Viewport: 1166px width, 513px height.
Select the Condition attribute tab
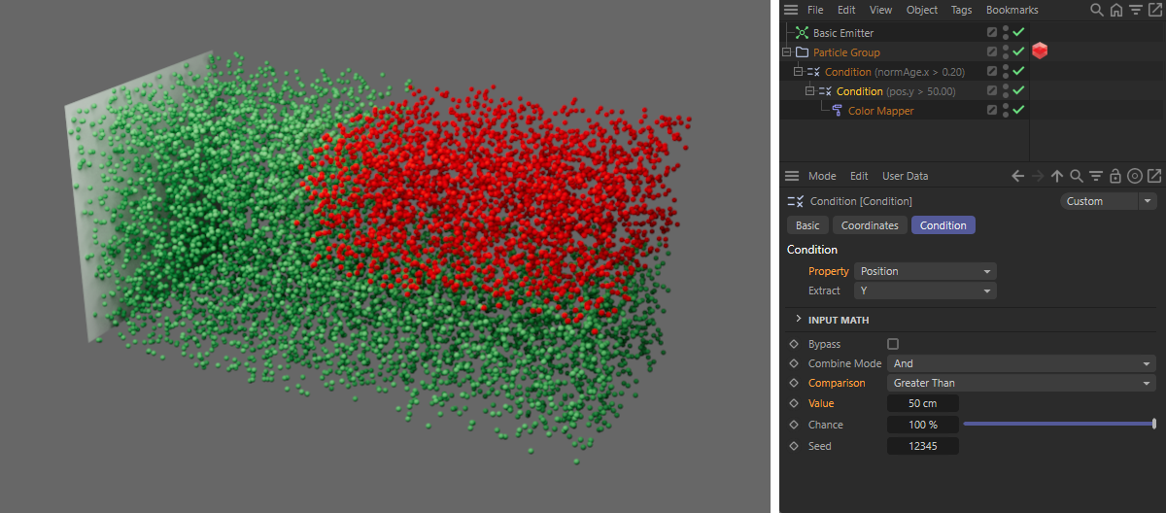point(943,225)
